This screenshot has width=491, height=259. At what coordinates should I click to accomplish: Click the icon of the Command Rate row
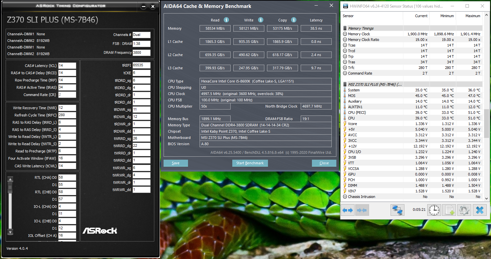point(345,73)
